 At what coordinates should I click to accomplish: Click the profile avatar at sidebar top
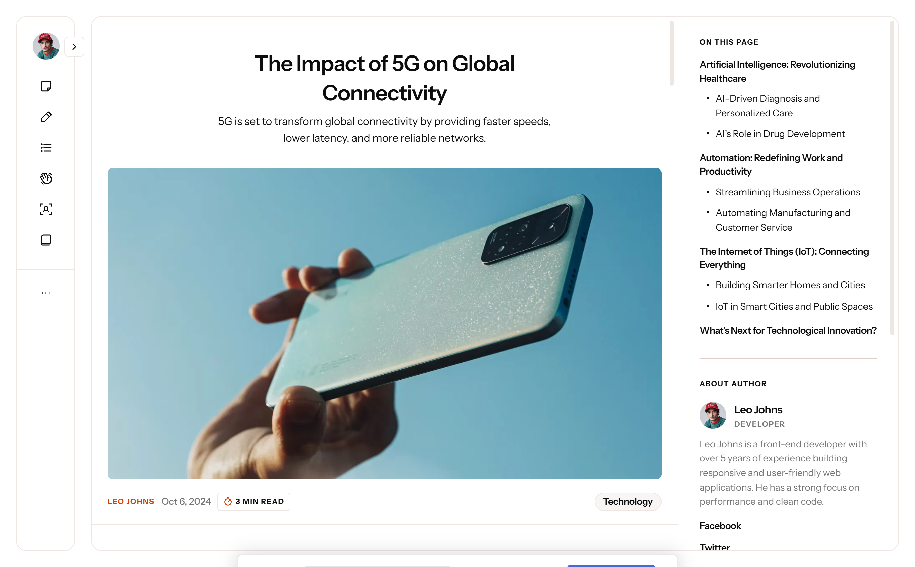(x=46, y=46)
